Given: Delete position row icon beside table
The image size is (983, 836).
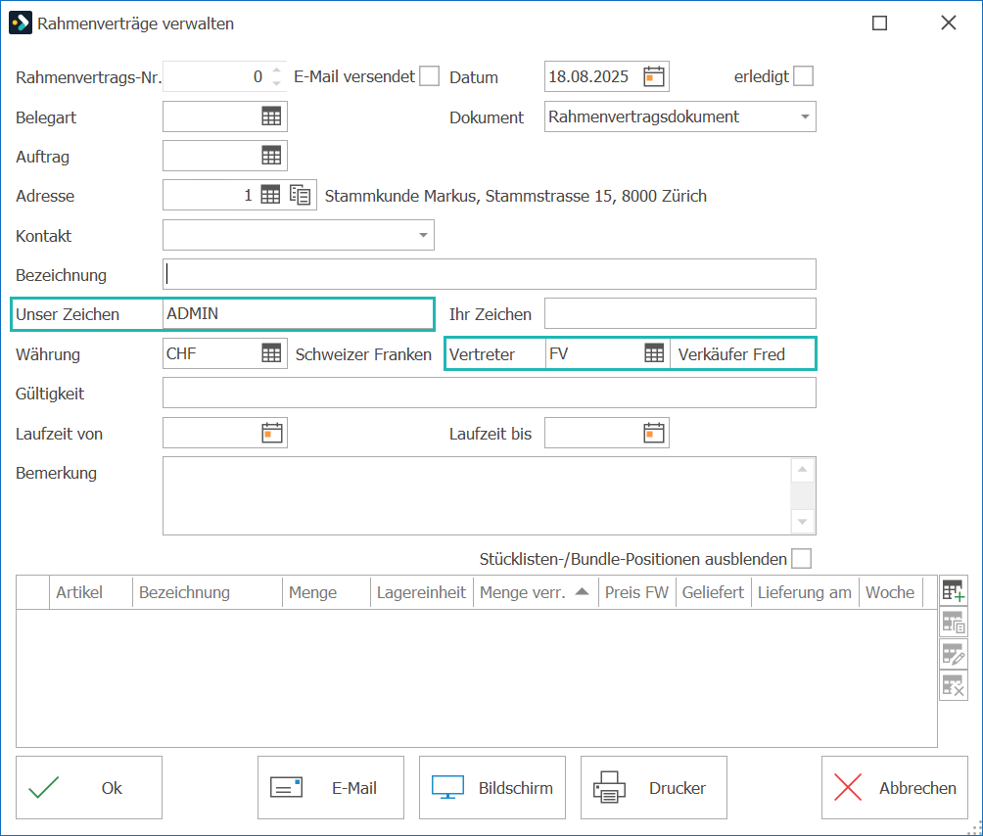Looking at the screenshot, I should coord(954,686).
